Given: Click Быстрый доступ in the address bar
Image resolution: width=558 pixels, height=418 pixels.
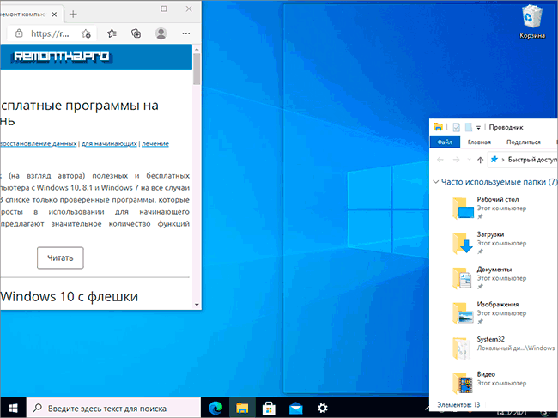Looking at the screenshot, I should tap(532, 160).
